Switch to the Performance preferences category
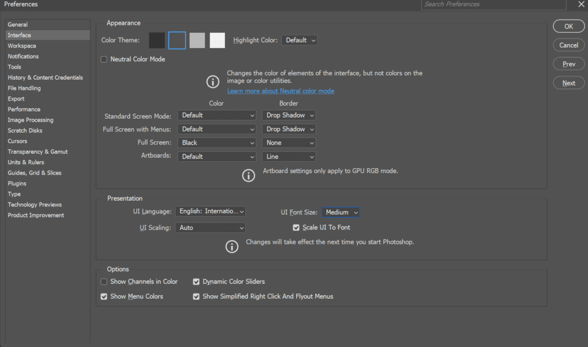Viewport: 588px width, 347px height. 24,109
